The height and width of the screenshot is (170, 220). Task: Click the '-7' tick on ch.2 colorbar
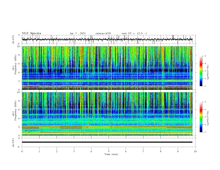(x=205, y=132)
